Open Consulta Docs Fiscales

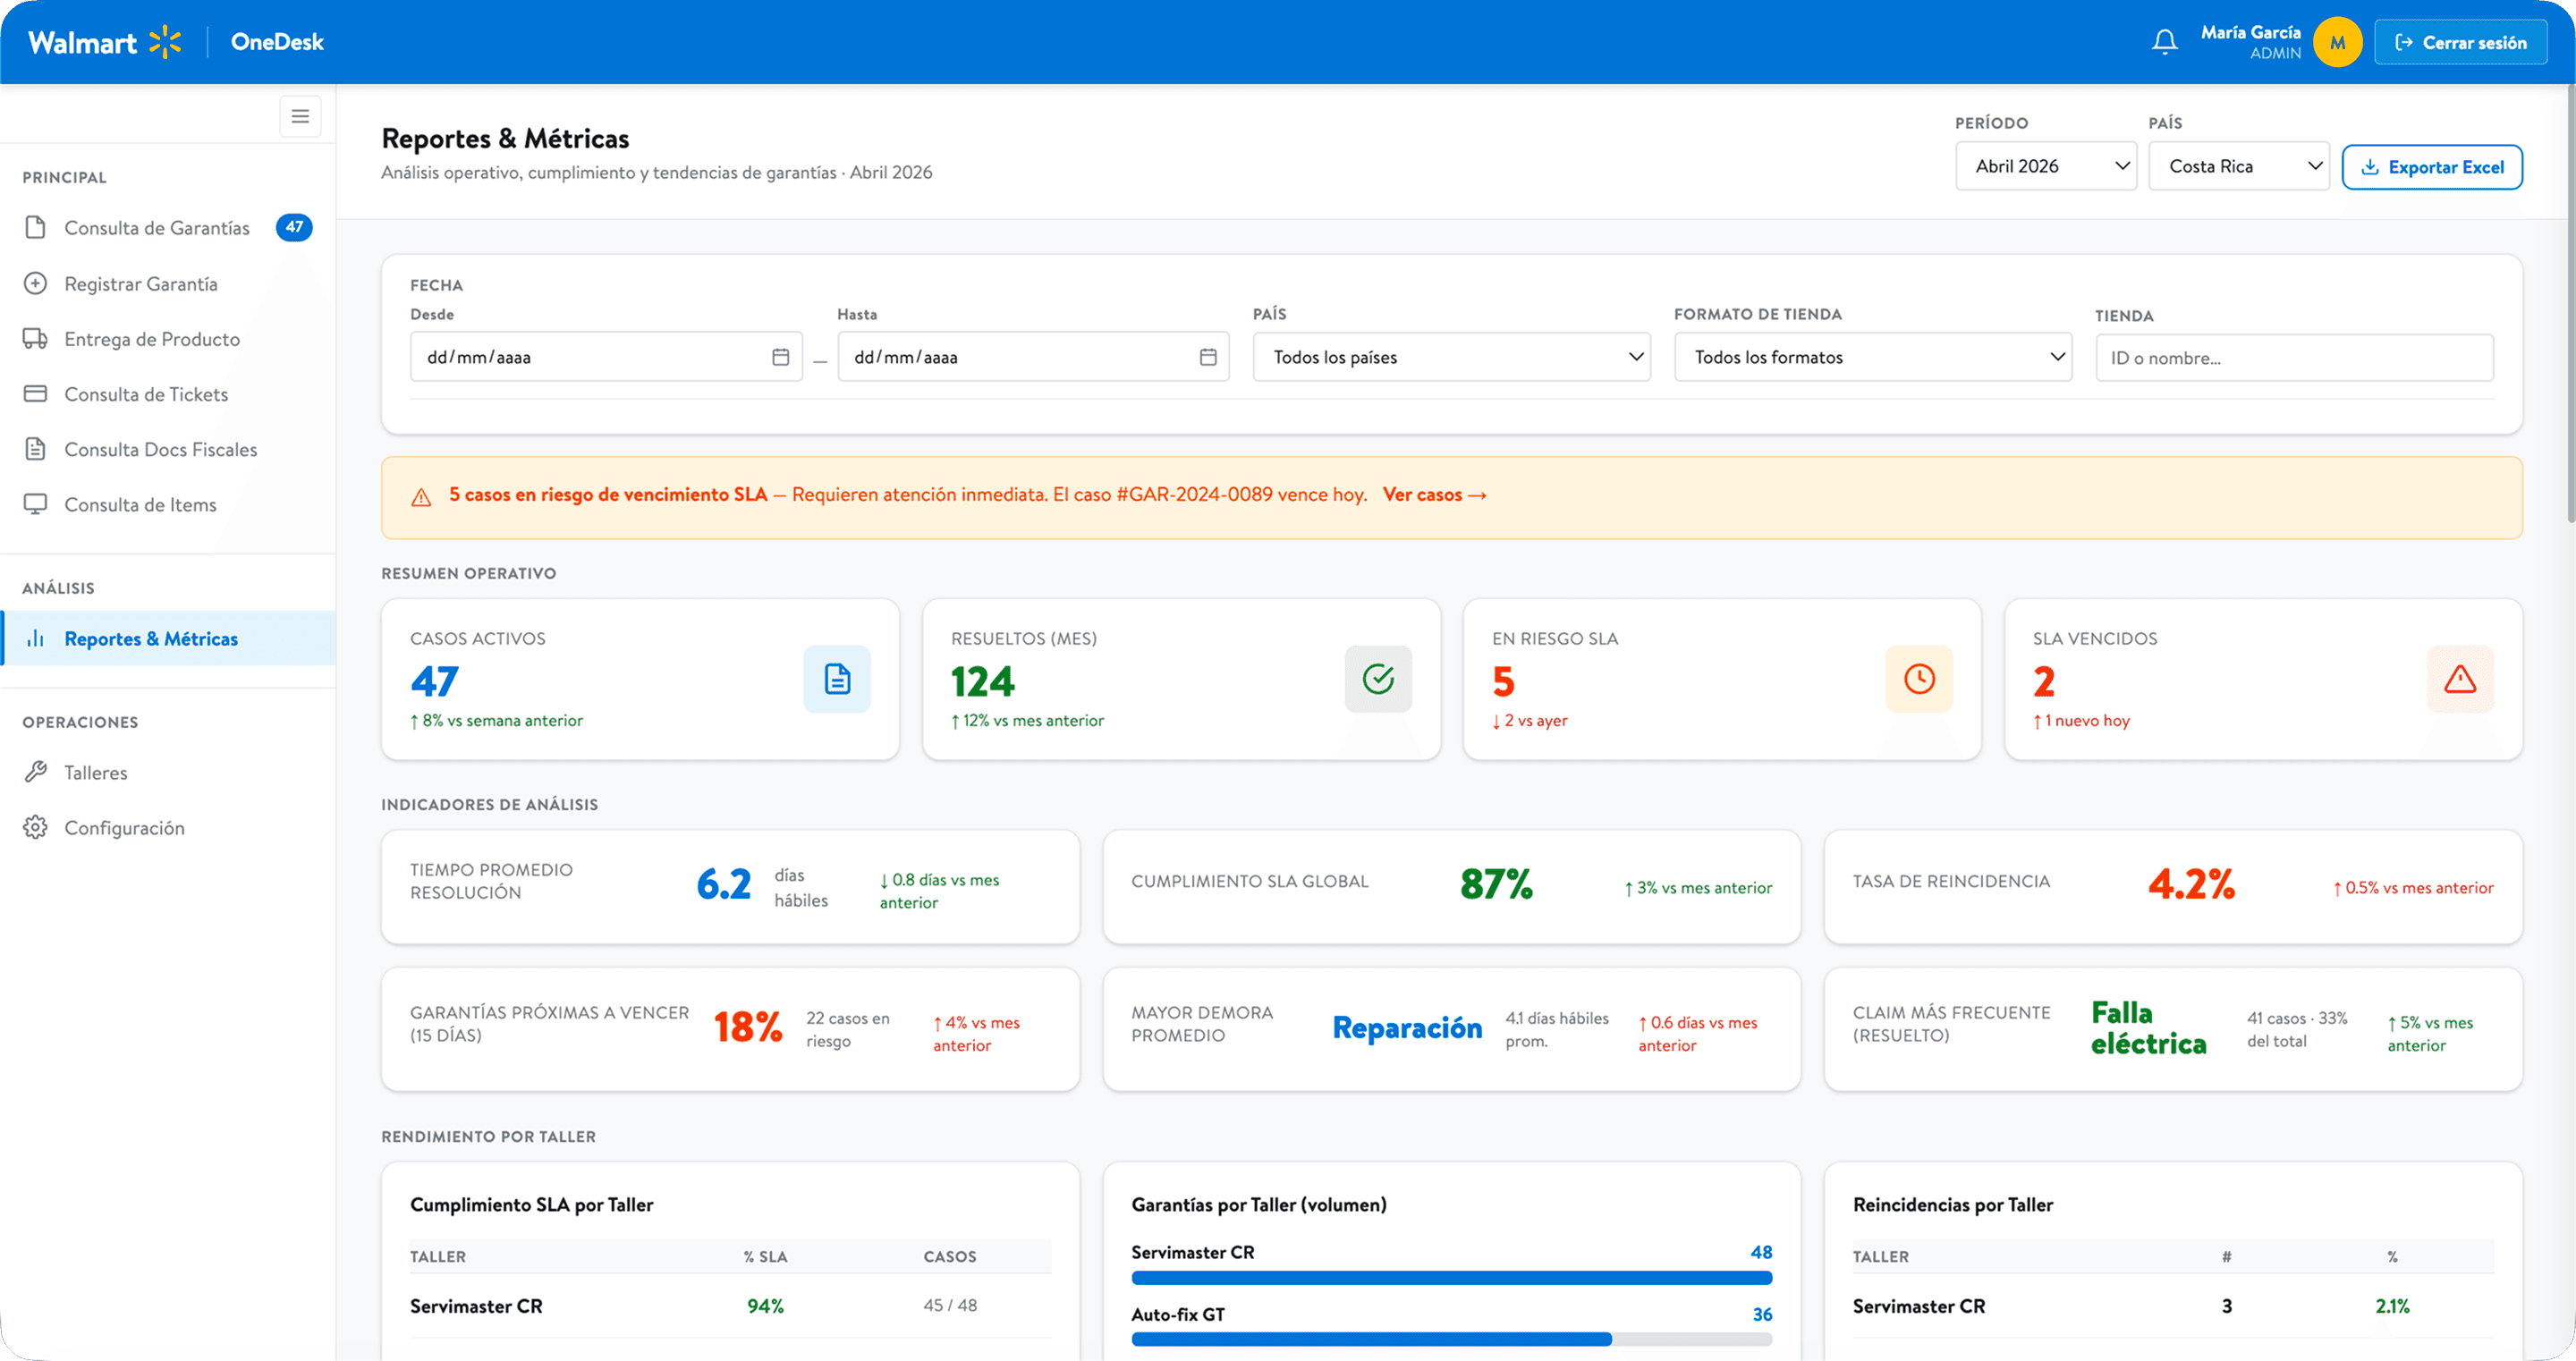tap(168, 449)
